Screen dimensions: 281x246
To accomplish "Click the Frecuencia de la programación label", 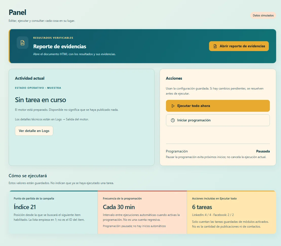I will tap(122, 198).
